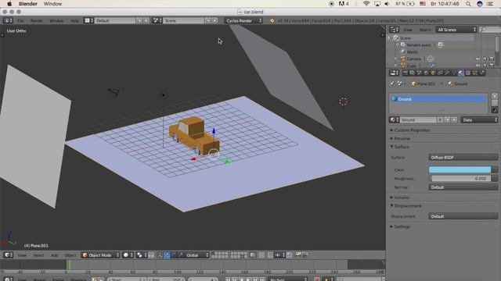
Task: Open the Particles properties tab icon
Action: 475,73
